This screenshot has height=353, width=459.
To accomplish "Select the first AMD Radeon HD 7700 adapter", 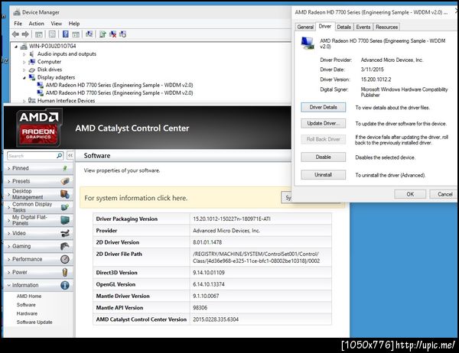I will tap(119, 85).
